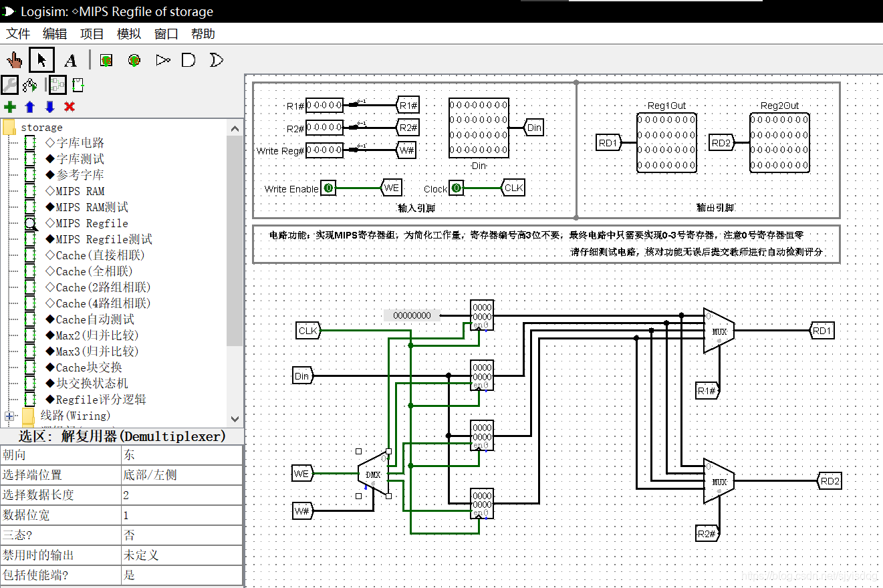Select Regfile评分逻辑 in the tree
The height and width of the screenshot is (588, 883).
[95, 400]
